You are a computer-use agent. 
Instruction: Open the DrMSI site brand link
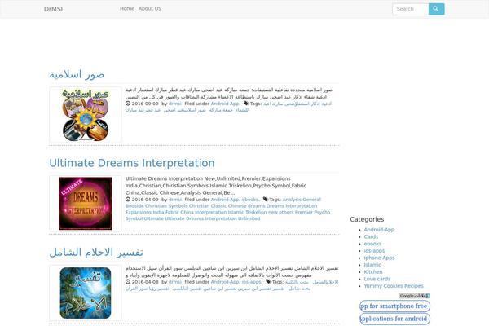[53, 9]
